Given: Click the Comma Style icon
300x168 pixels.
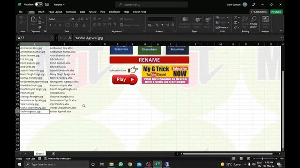Looking at the screenshot, I should 162,25.
